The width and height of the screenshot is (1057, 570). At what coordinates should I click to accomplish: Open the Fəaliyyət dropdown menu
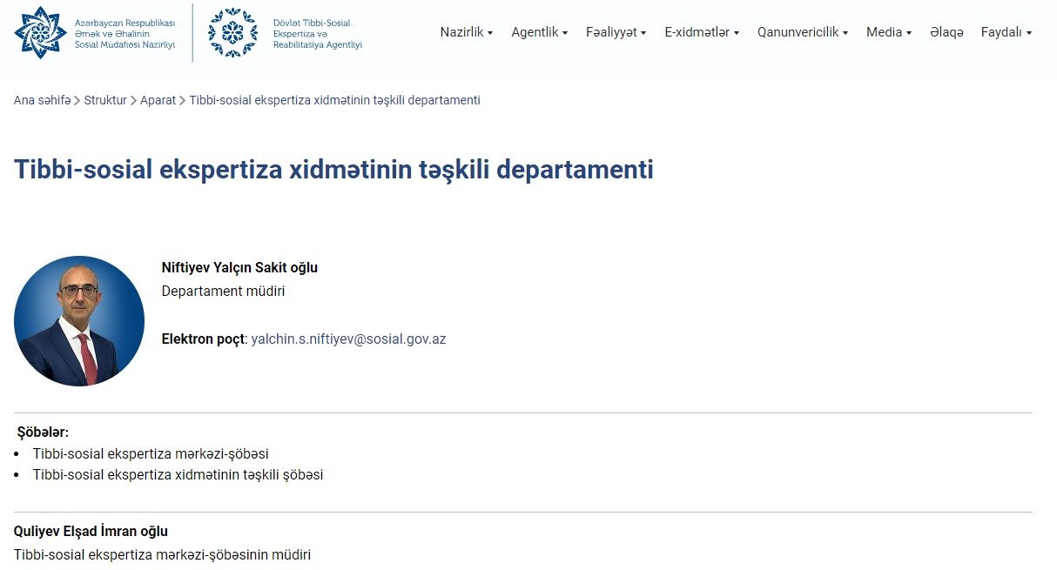pyautogui.click(x=616, y=32)
